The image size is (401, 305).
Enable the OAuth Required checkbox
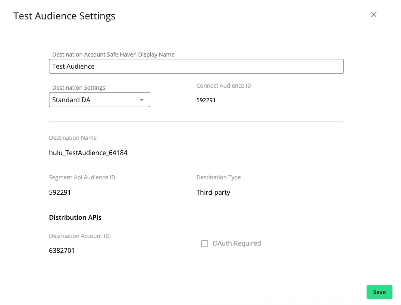(x=205, y=243)
